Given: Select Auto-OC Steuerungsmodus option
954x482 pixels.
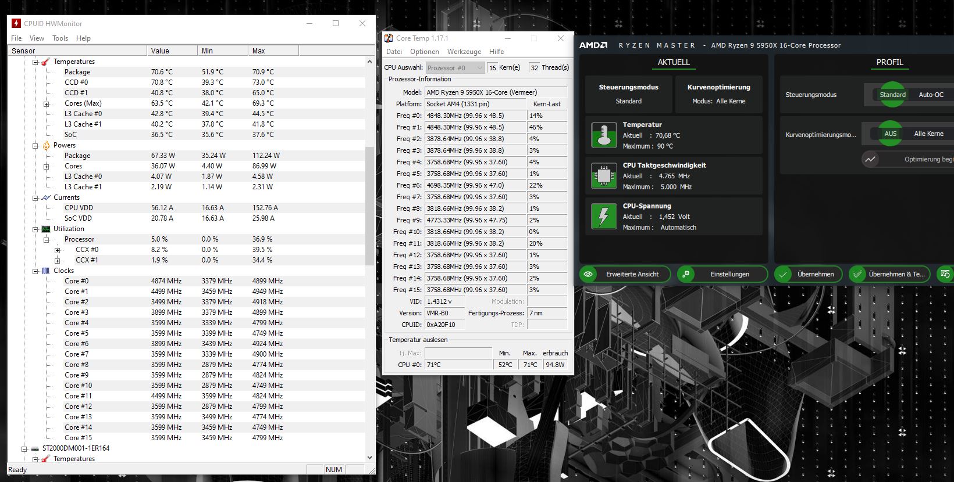Looking at the screenshot, I should tap(931, 95).
